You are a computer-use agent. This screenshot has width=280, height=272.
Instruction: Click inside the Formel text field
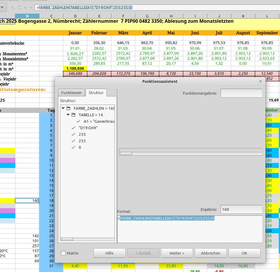(x=189, y=231)
